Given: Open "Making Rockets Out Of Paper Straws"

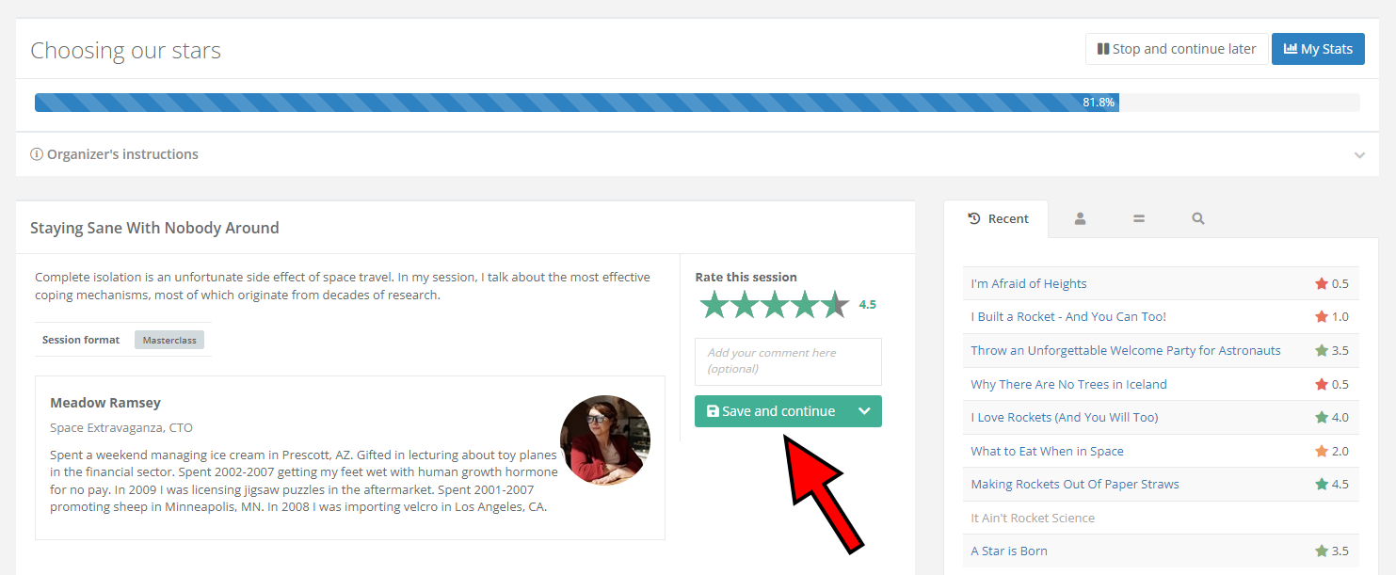Looking at the screenshot, I should tap(1074, 484).
